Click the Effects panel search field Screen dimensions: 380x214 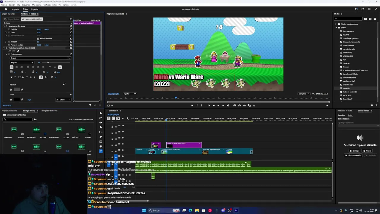349,19
